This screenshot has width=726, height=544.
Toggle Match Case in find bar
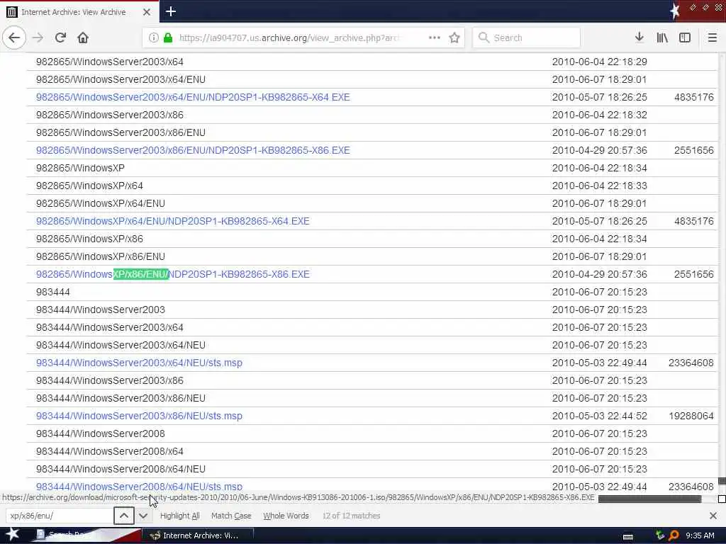tap(231, 516)
